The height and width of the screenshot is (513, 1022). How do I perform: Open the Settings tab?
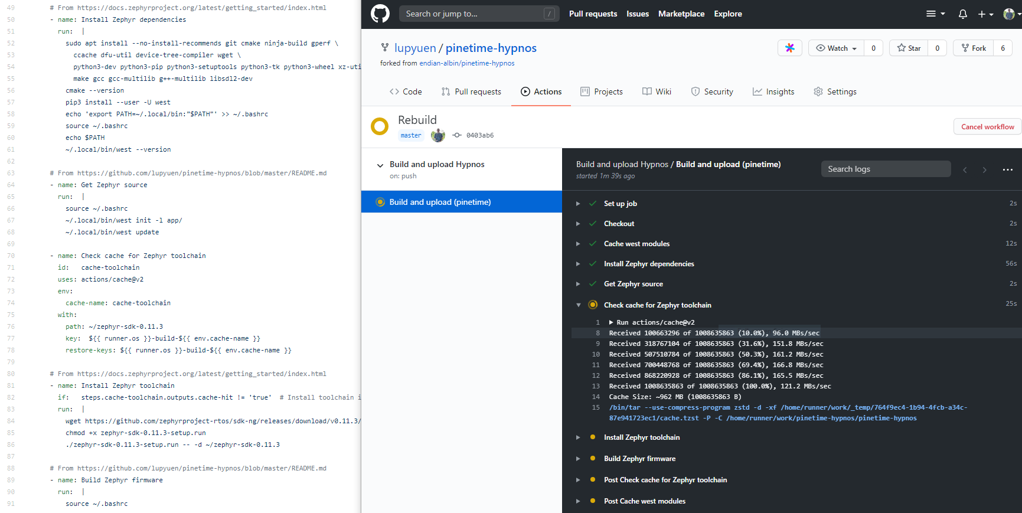coord(835,92)
